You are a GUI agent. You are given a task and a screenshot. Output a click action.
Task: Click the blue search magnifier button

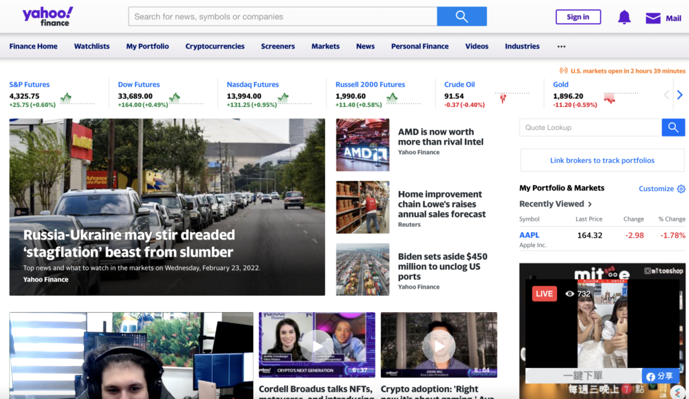pos(462,16)
